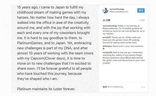The image size is (156, 96).
Task: Click the 'Platinum maintains its luster forever' line
Action: click(46, 89)
